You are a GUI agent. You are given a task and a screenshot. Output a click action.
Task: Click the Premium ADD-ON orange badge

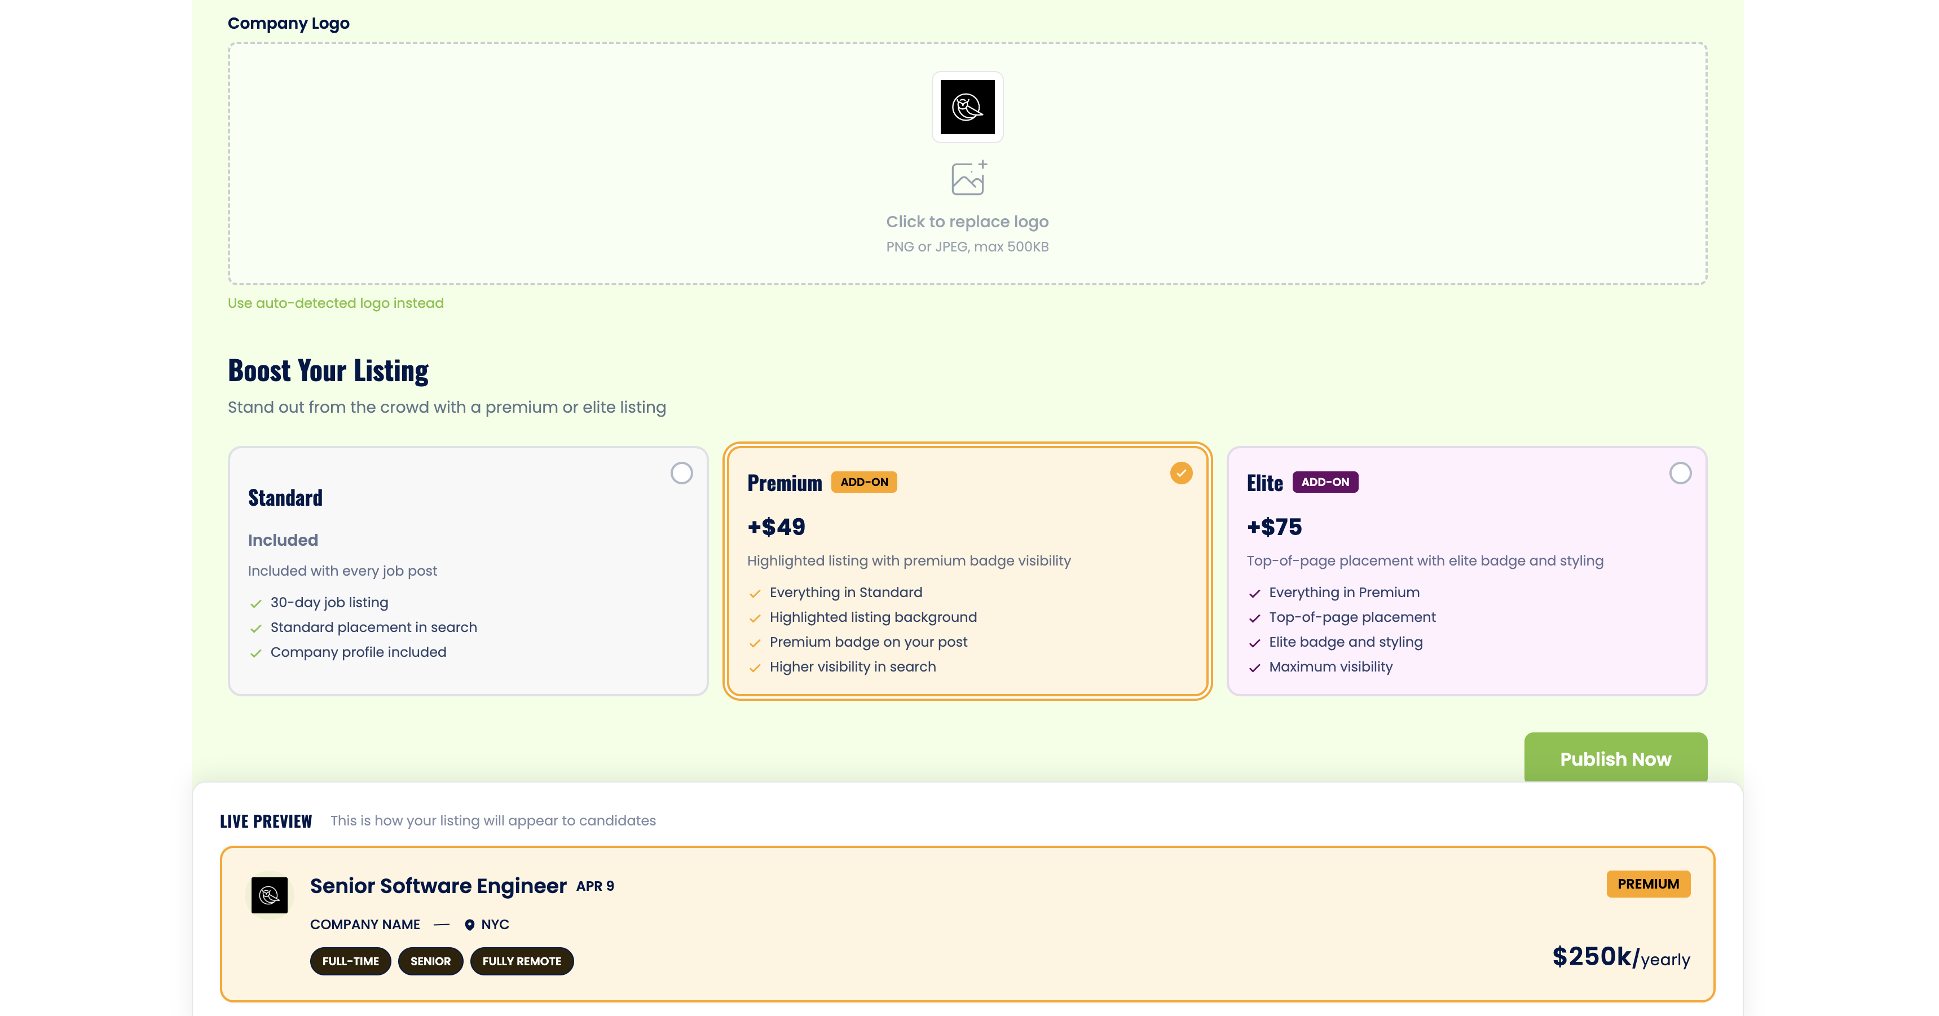click(863, 483)
